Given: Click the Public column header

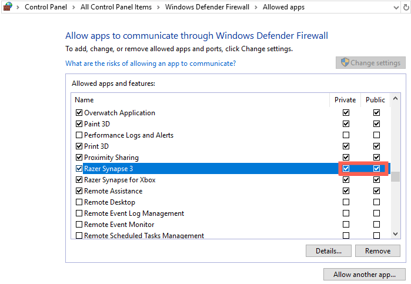Looking at the screenshot, I should pyautogui.click(x=375, y=100).
